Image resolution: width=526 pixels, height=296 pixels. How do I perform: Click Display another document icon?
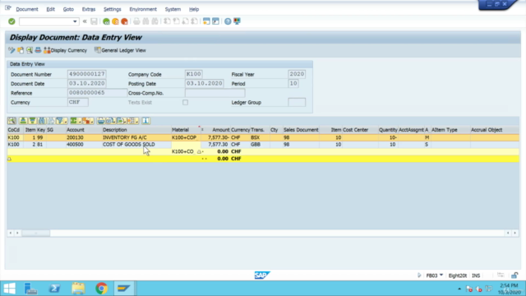pos(21,50)
